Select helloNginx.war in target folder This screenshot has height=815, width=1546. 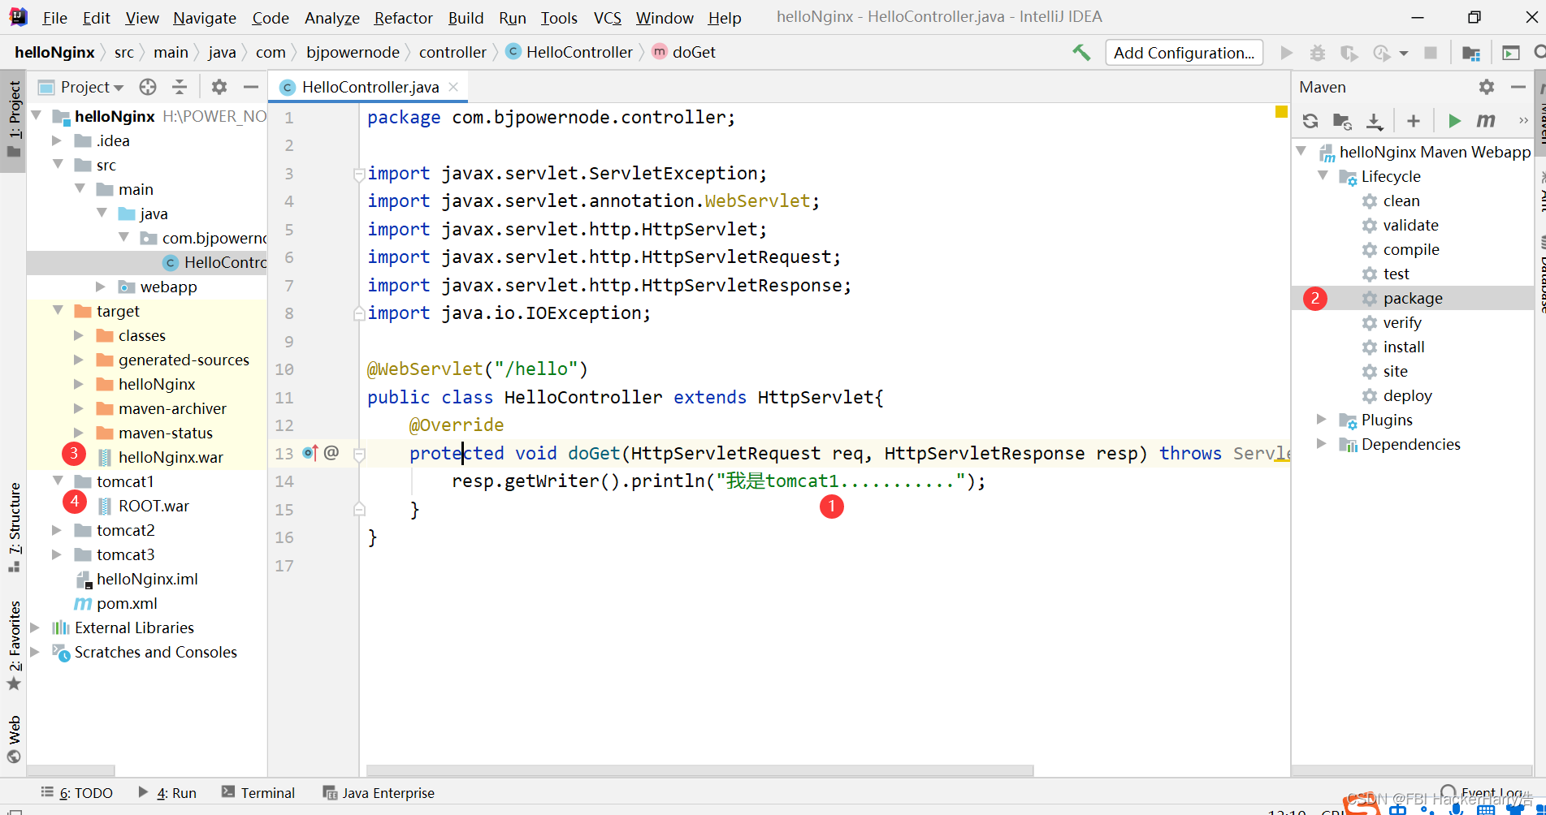171,457
